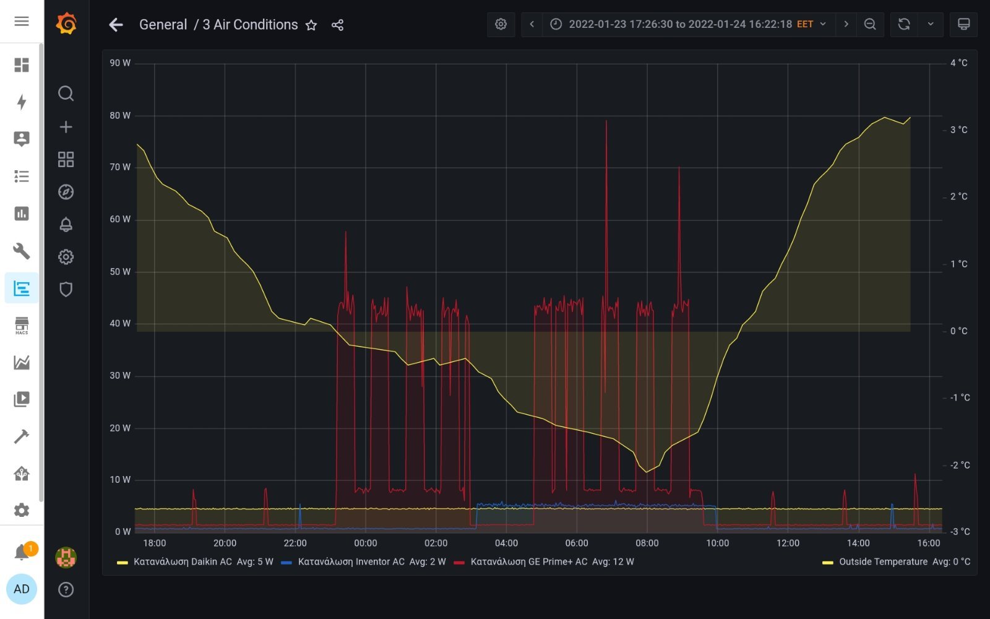Open dashboard settings gear in toolbar

point(501,24)
